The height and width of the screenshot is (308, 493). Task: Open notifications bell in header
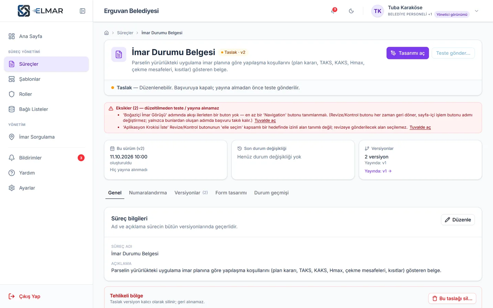click(x=333, y=11)
